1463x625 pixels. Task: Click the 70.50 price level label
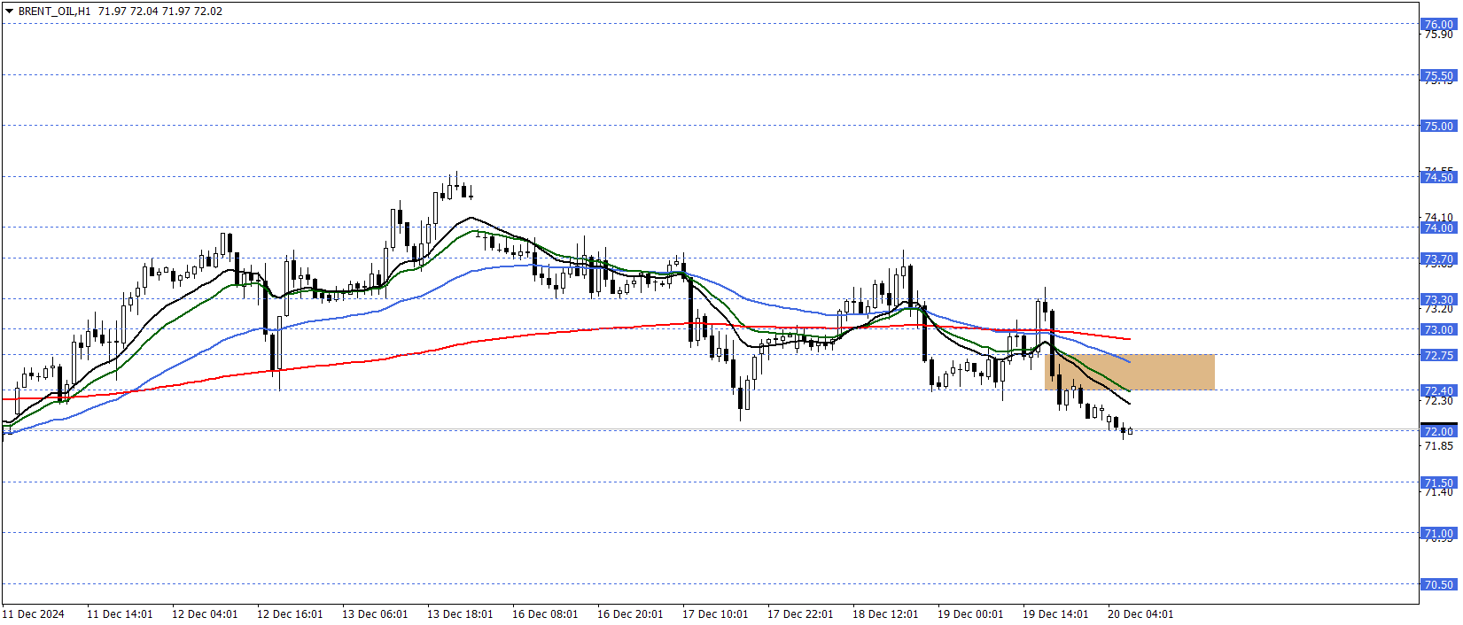click(x=1438, y=584)
